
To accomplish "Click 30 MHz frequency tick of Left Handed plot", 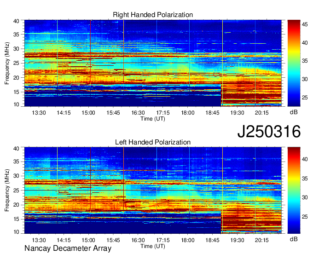I will tap(16, 176).
